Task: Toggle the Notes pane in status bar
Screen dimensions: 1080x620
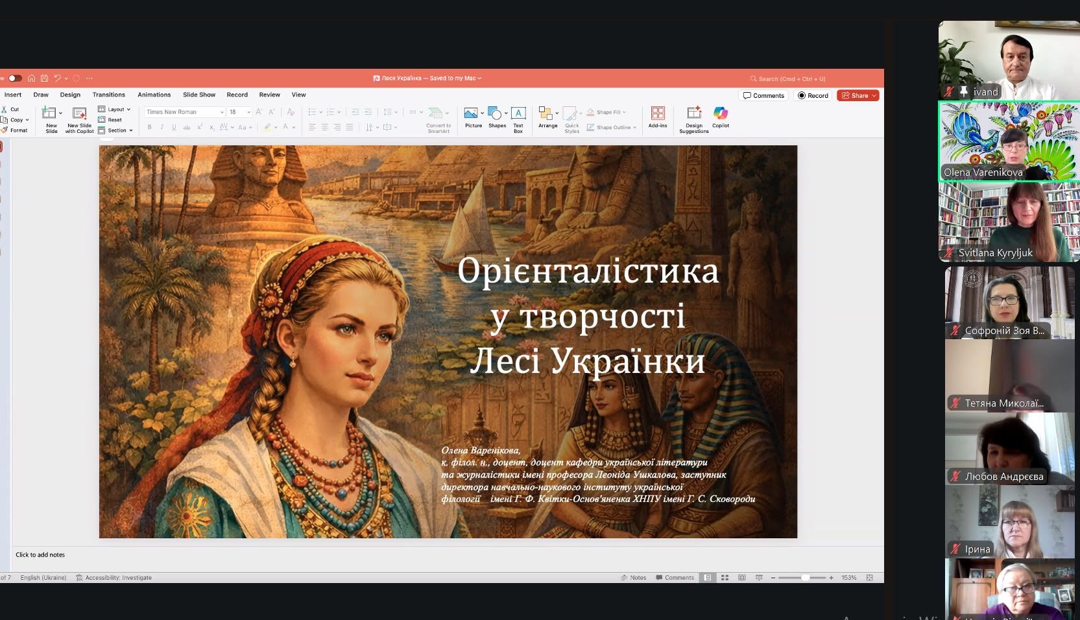Action: pos(634,577)
